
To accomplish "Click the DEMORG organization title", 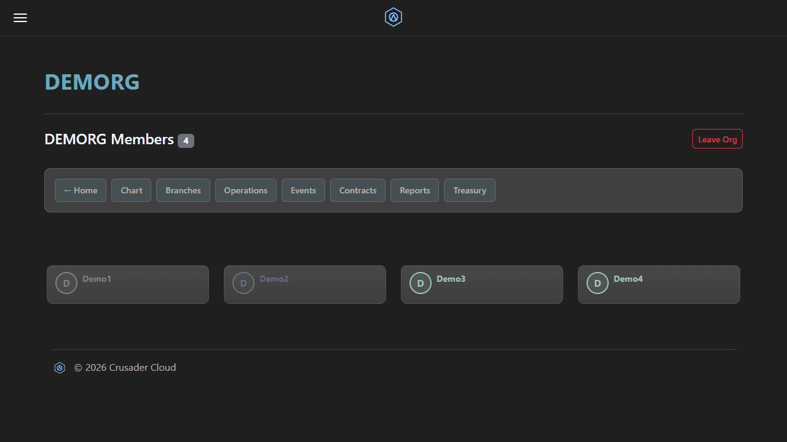I will coord(92,82).
